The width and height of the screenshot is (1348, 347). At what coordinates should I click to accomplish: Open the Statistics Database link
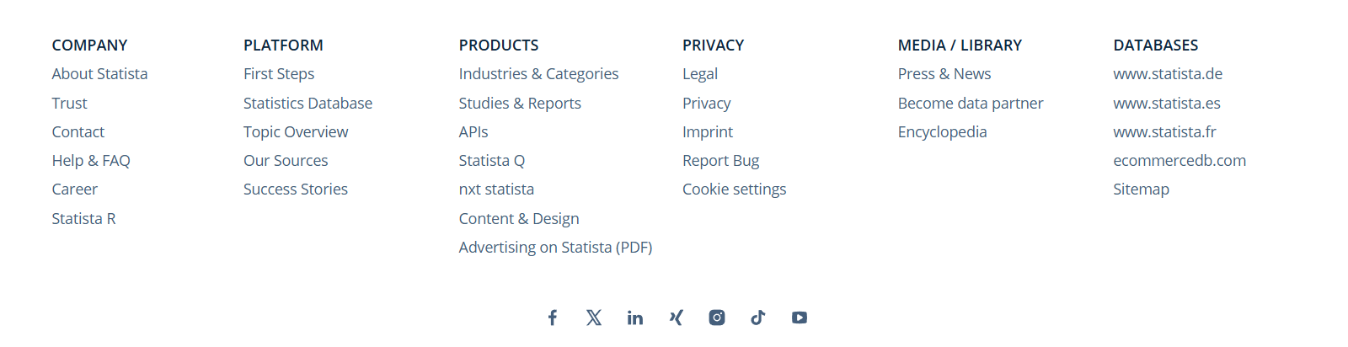click(x=308, y=104)
